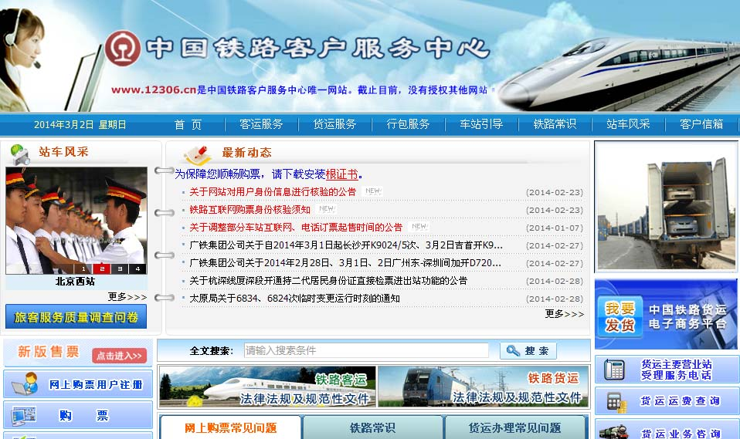Show slideshow image number 3

[x=120, y=268]
